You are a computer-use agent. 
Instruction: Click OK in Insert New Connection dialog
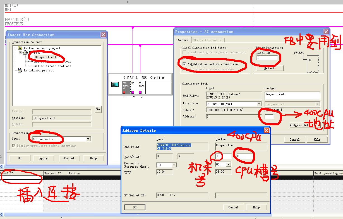tap(20, 158)
